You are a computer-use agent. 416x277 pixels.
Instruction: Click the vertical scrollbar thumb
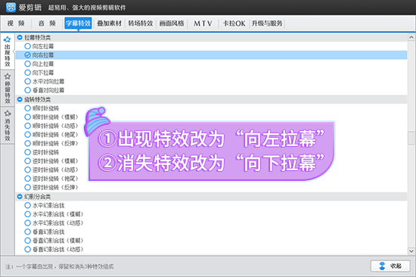click(411, 138)
